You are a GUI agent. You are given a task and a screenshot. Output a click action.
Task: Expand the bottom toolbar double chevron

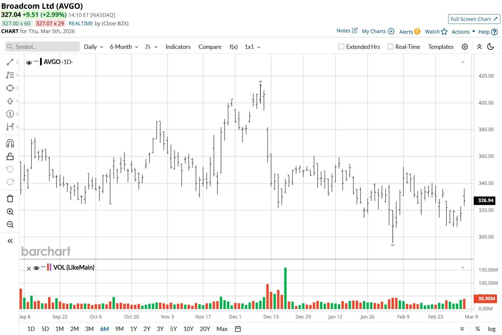462,329
